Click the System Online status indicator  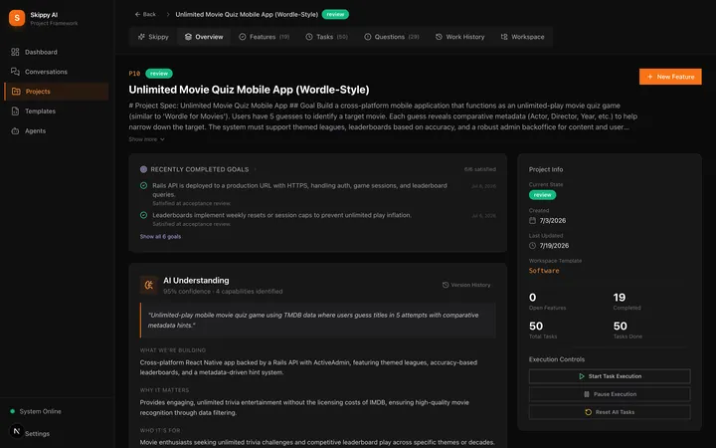pos(36,411)
